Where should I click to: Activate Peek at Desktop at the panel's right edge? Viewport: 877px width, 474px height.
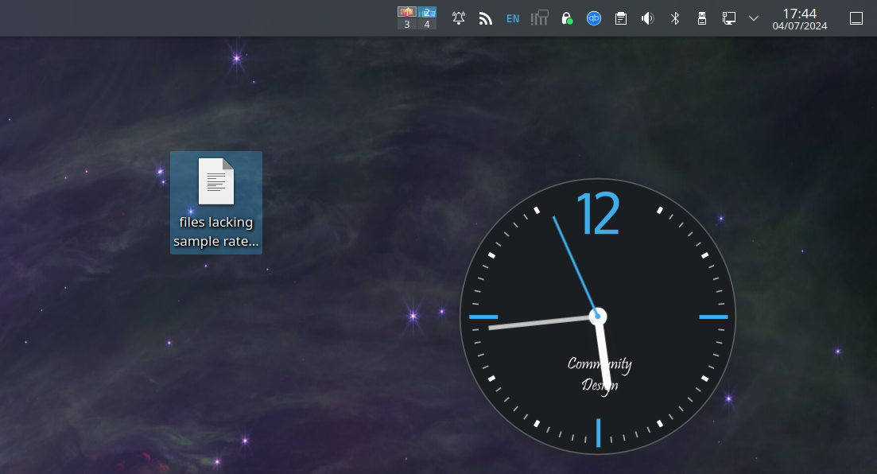[856, 17]
